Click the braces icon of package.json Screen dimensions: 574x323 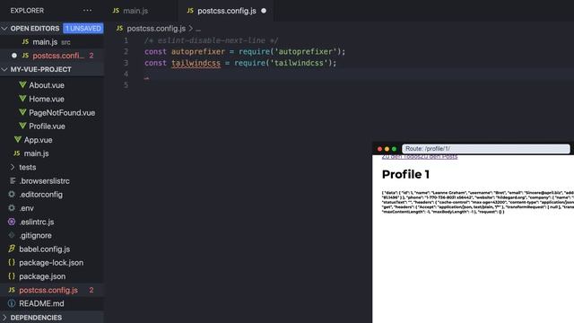[12, 276]
